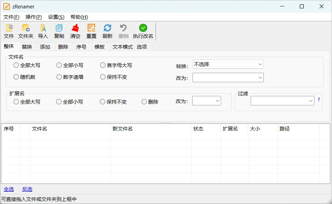This screenshot has height=204, width=332.
Task: Click the 导入 import icon
Action: pyautogui.click(x=43, y=31)
